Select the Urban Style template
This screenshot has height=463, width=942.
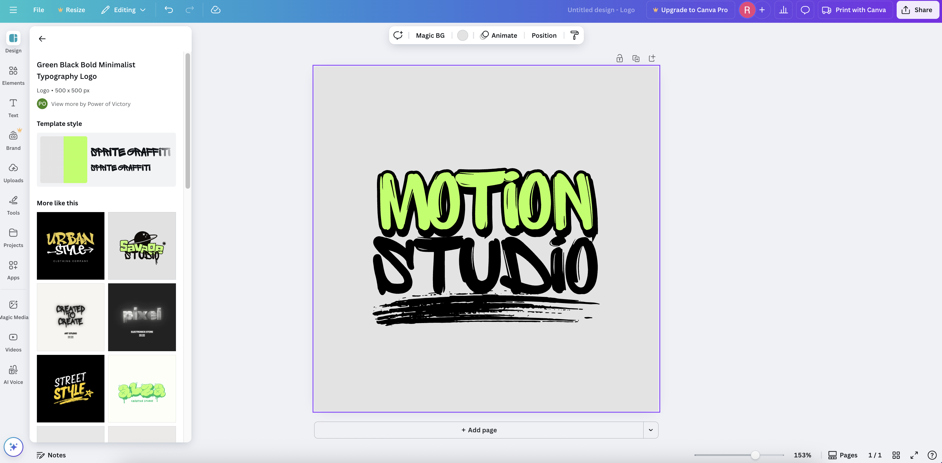[71, 246]
